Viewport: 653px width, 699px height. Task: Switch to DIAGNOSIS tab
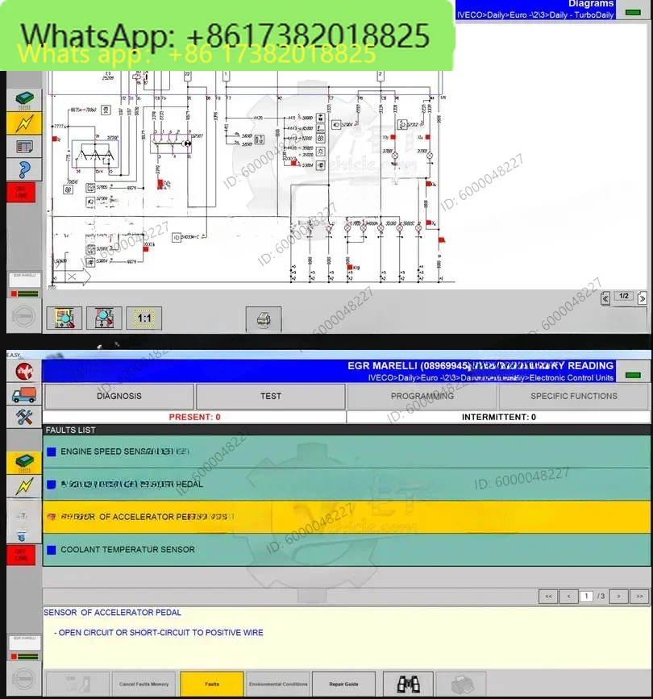click(x=119, y=397)
